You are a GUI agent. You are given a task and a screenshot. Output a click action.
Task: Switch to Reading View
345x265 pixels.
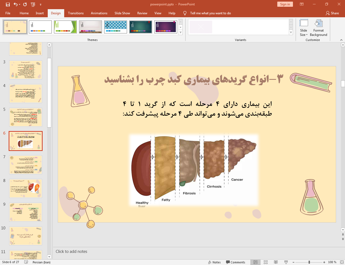[276, 262]
